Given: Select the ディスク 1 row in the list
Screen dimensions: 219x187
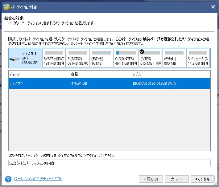Looking at the screenshot, I should point(109,83).
